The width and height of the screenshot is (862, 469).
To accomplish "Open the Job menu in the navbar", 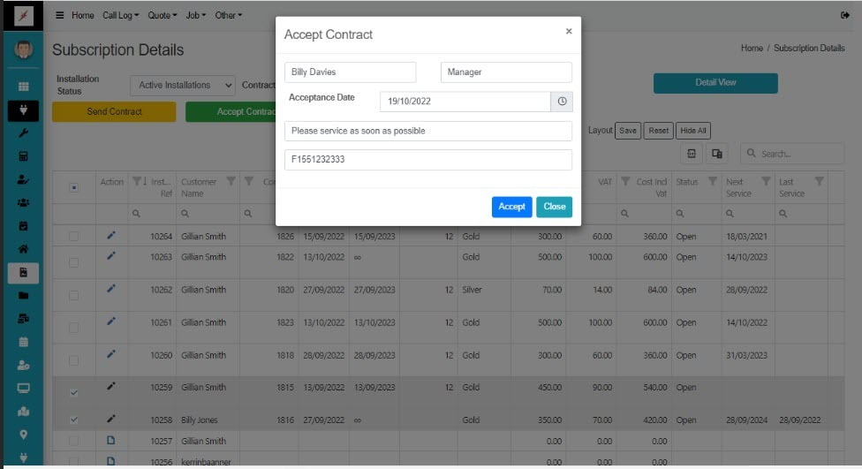I will click(195, 16).
